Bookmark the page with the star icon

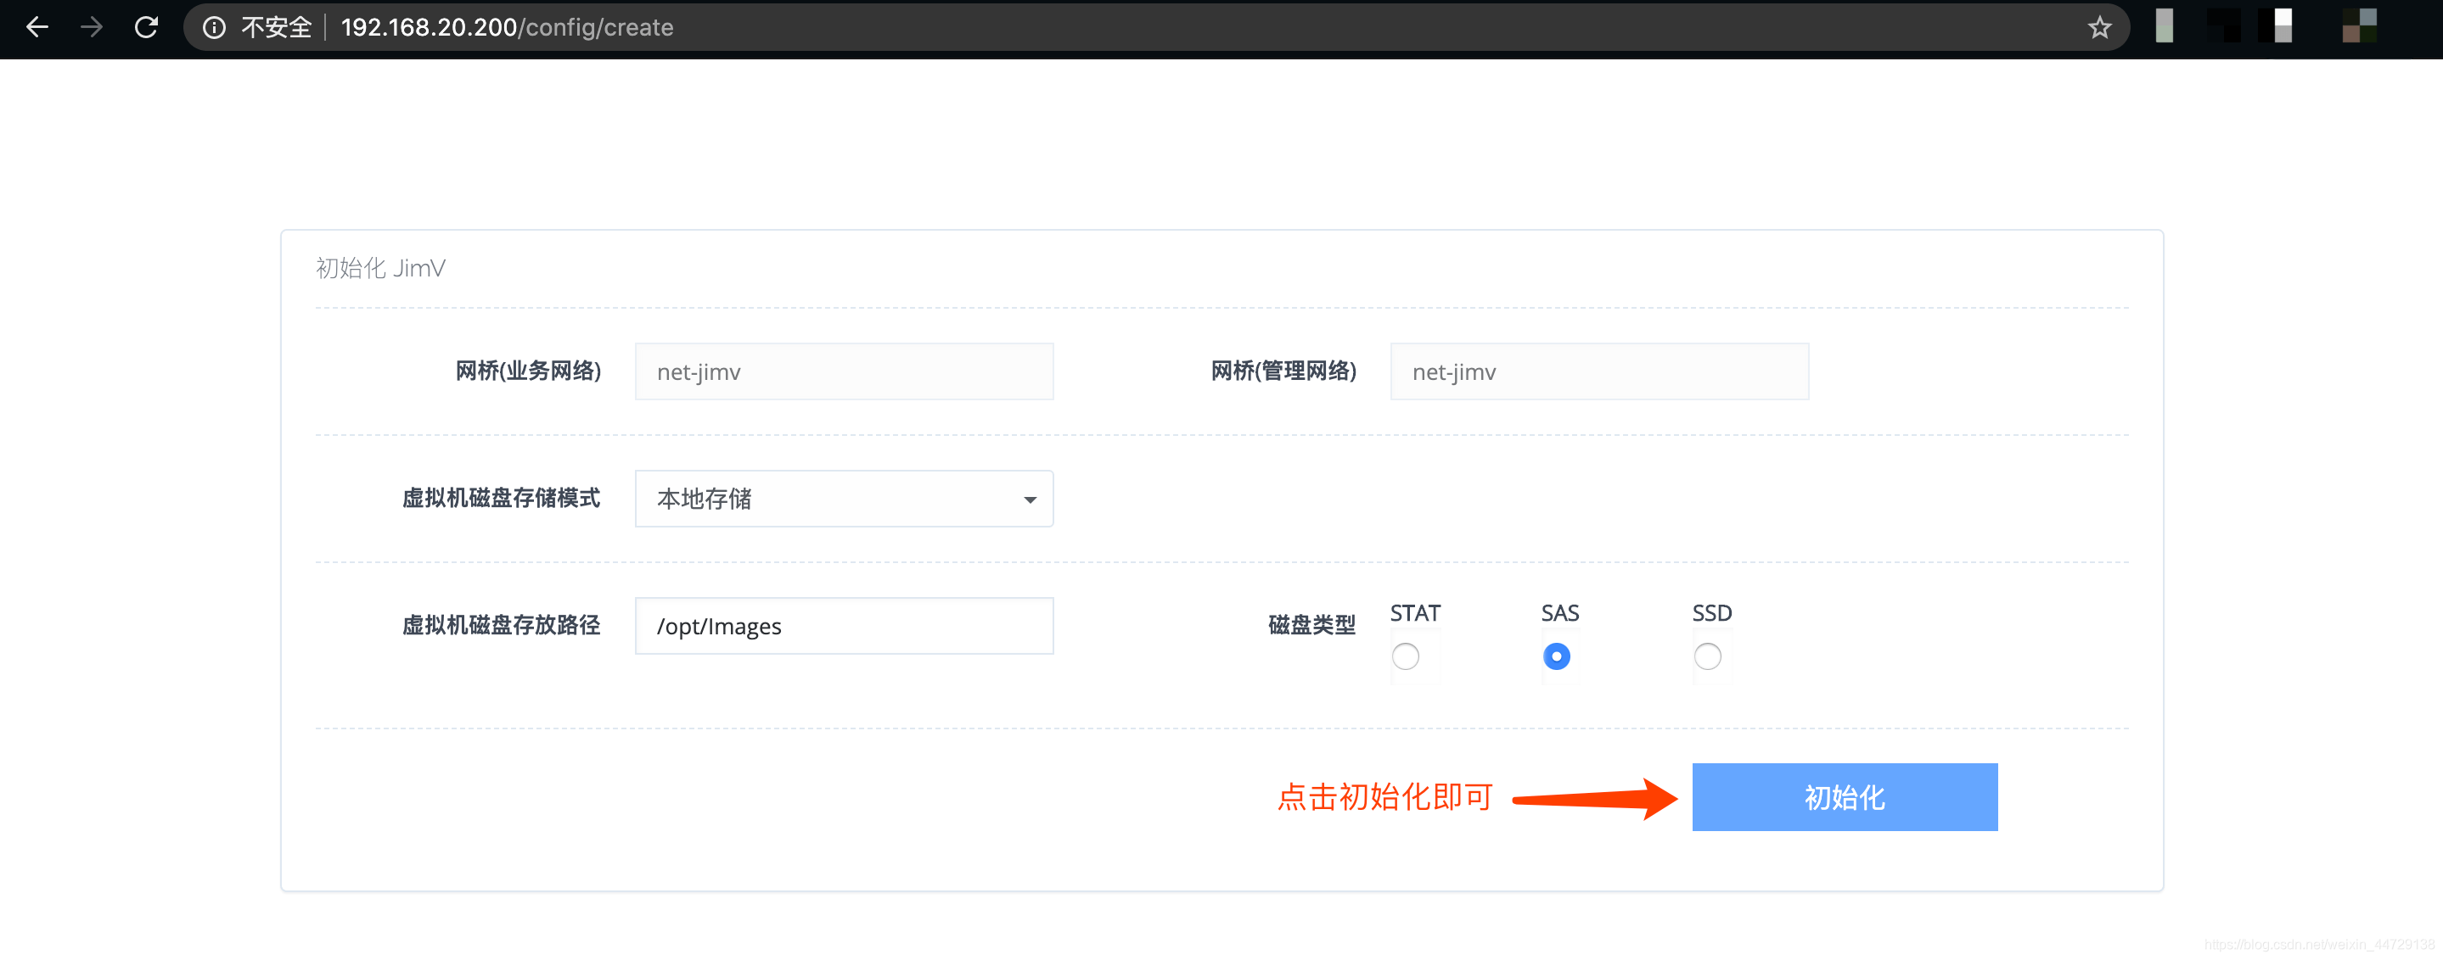(2100, 27)
